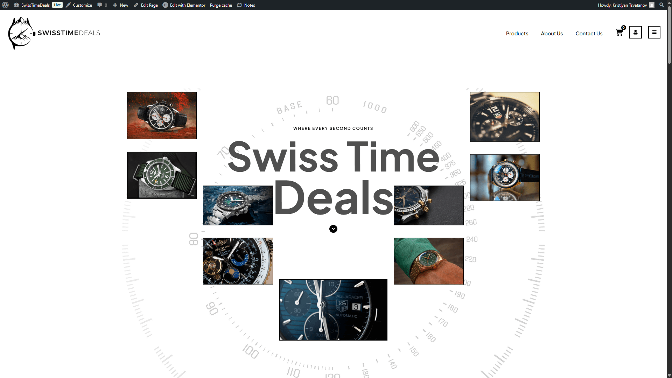The width and height of the screenshot is (672, 378).
Task: Open the admin bar search
Action: [x=661, y=5]
